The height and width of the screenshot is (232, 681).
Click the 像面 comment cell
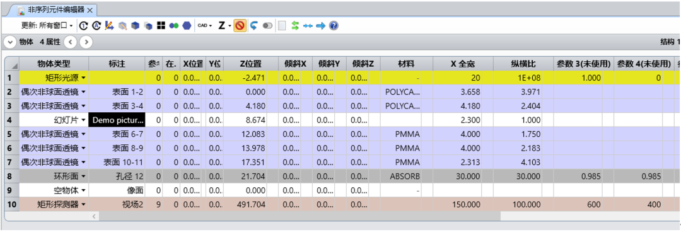117,190
